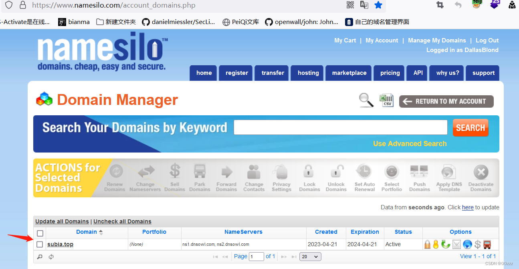Click the magnifying glass icon beside CSV export
The width and height of the screenshot is (519, 269).
click(x=366, y=100)
